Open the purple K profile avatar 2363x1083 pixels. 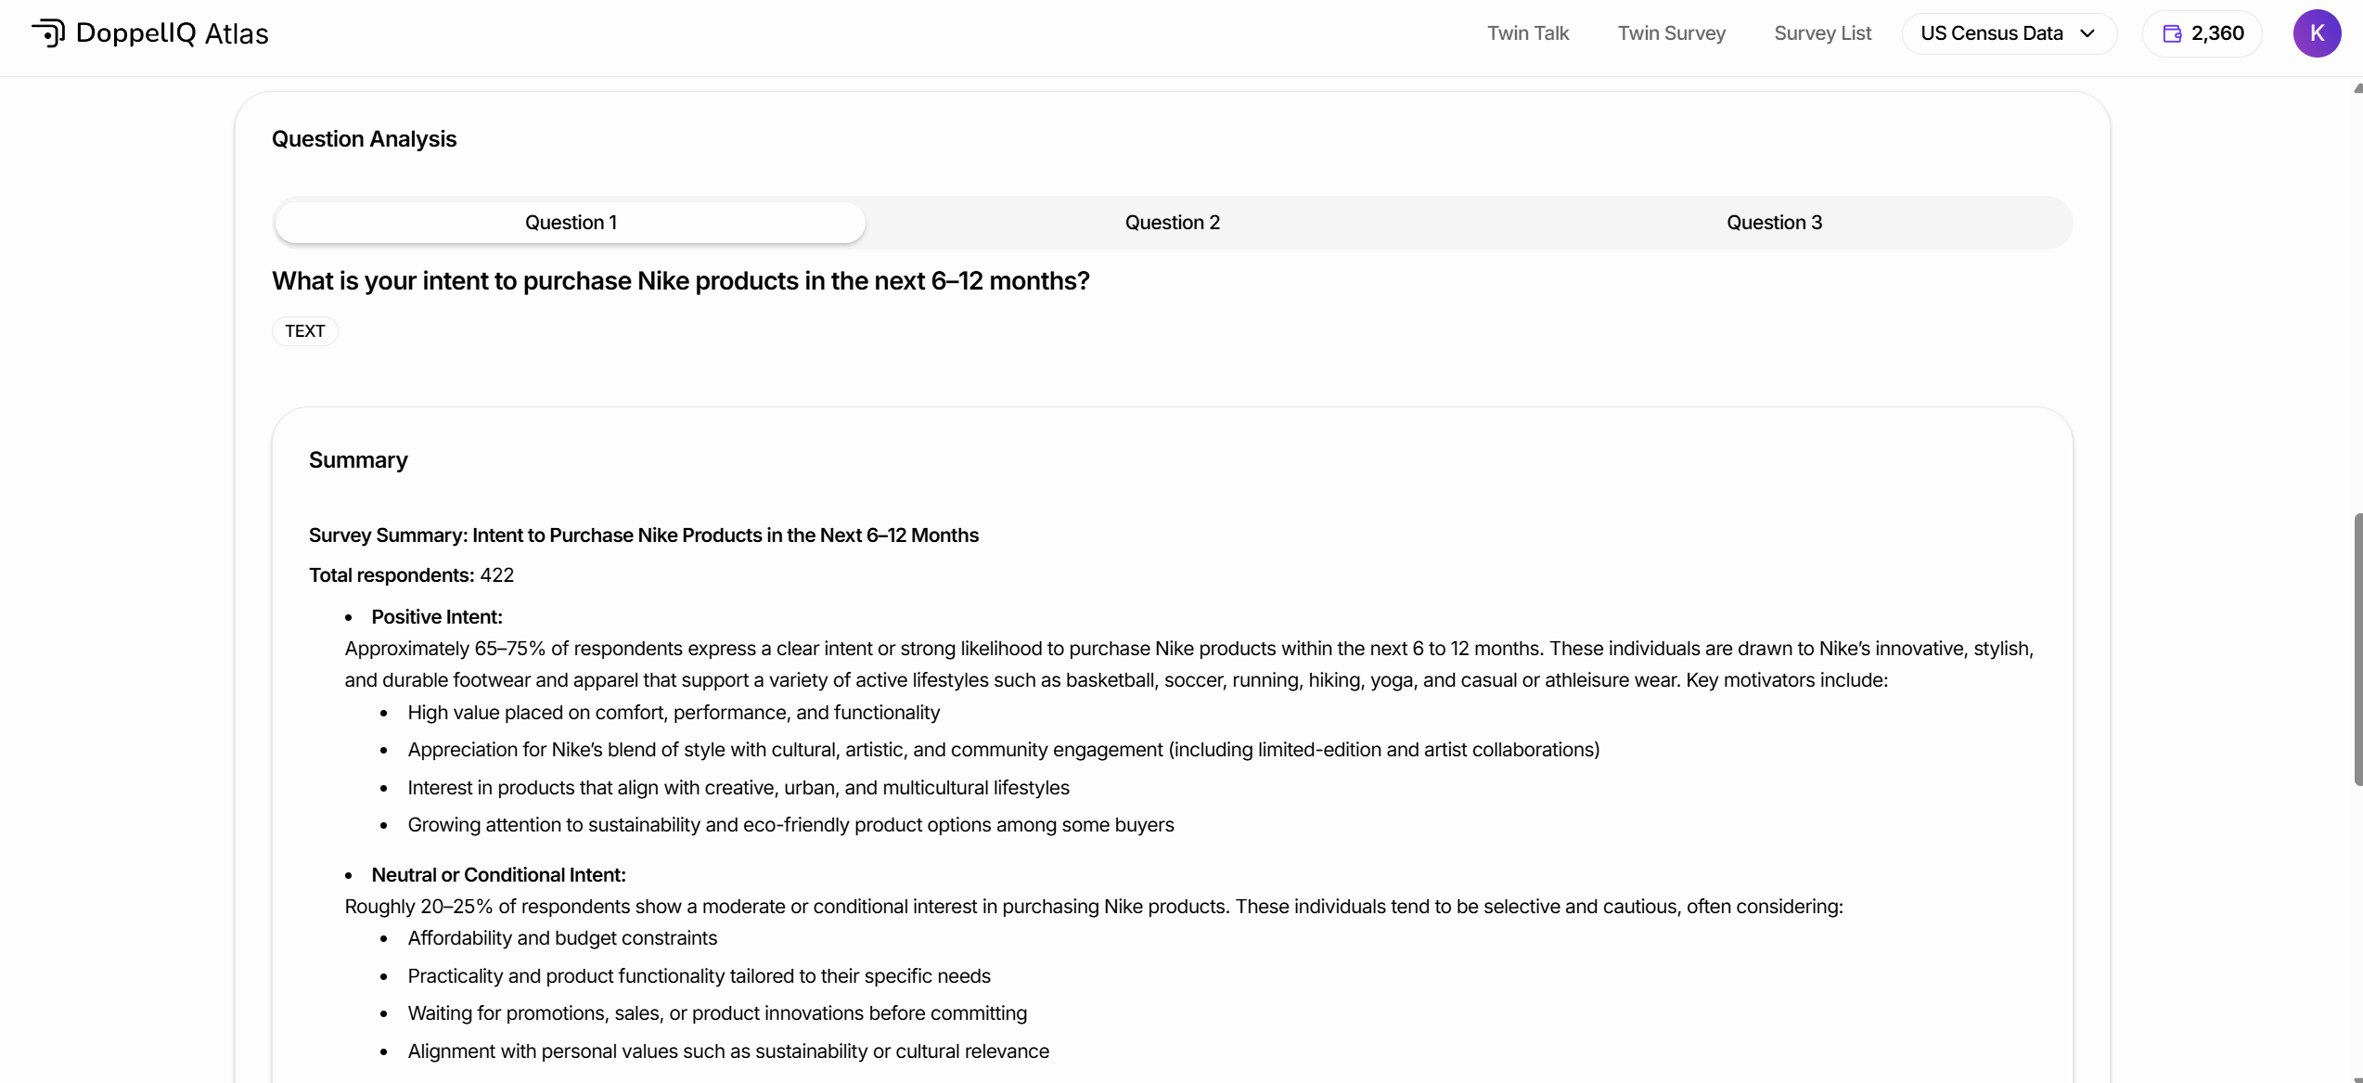tap(2317, 33)
